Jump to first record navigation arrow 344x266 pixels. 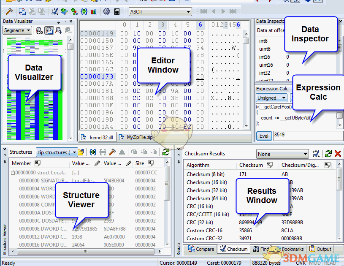[204, 11]
